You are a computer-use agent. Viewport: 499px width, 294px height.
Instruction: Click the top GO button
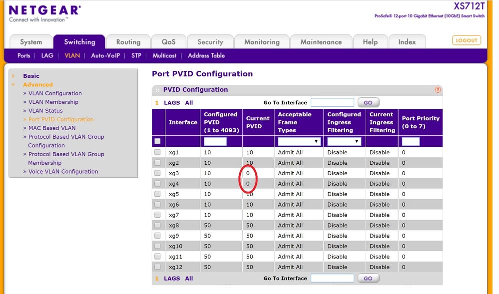click(x=368, y=102)
